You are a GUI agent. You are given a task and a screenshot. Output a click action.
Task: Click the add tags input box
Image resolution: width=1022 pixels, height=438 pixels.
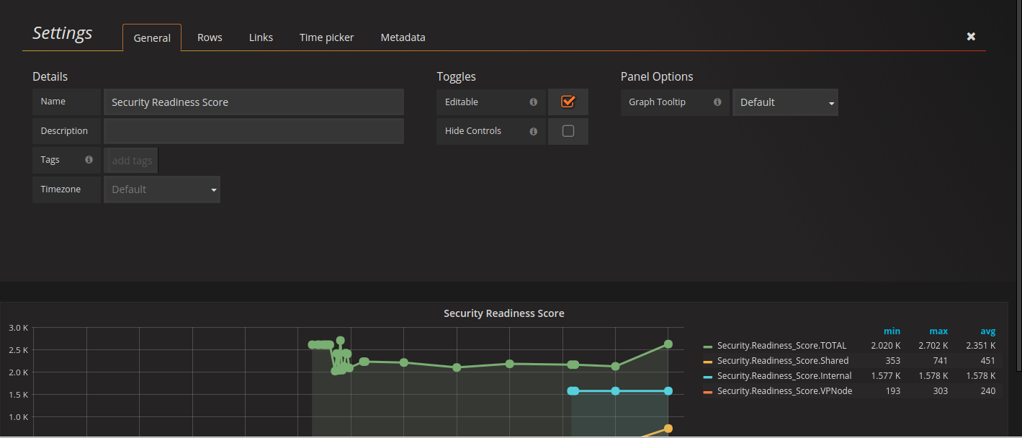tap(132, 161)
